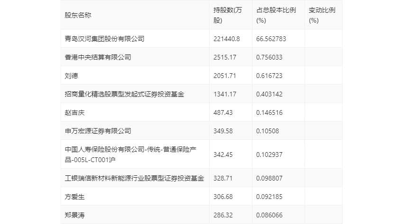Select 工银瑞信新材料新能源行业股票型证券投资基金 name
This screenshot has width=403, height=224.
135,178
